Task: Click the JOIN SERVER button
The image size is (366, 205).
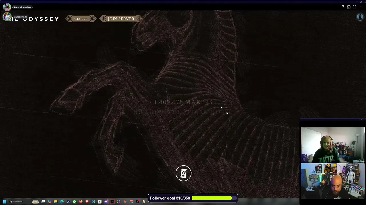Action: 121,19
